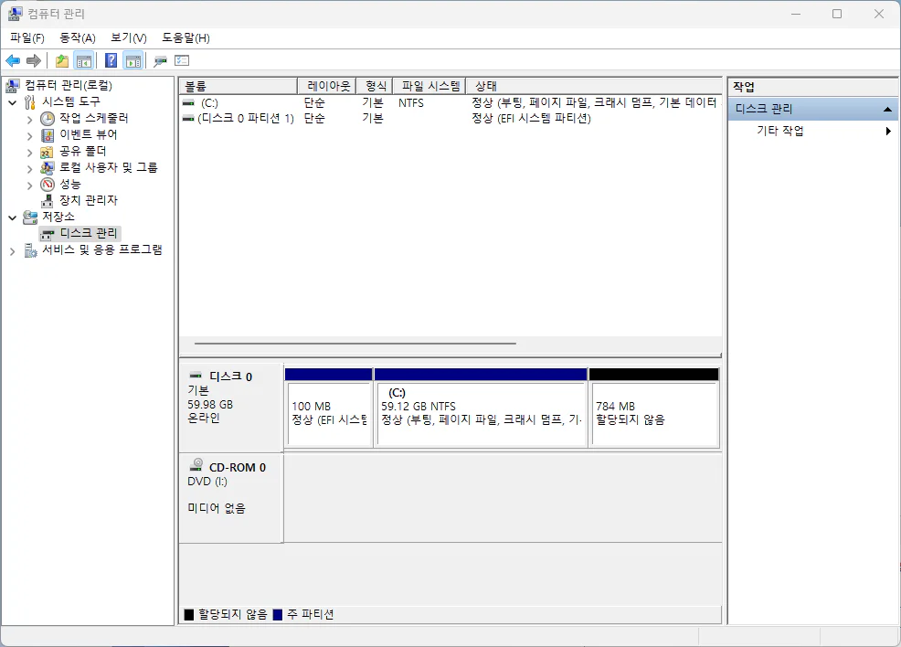Click the black 할당되지 않음 legend swatch
Image resolution: width=901 pixels, height=647 pixels.
click(x=189, y=615)
